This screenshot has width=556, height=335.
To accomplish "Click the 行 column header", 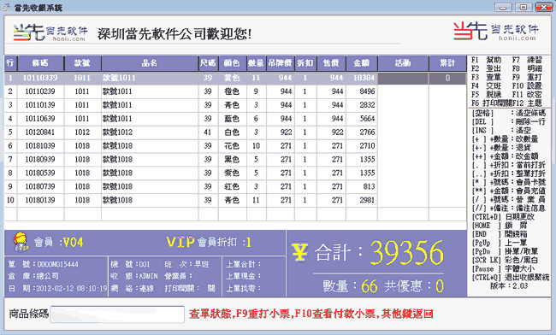I will click(10, 63).
